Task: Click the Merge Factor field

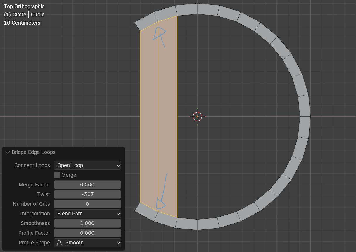Action: coord(87,185)
